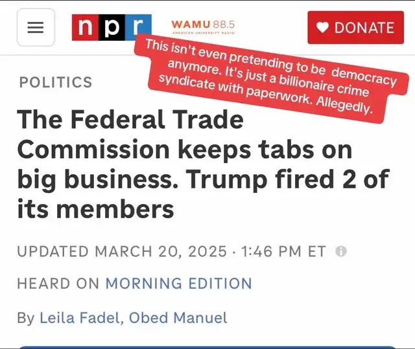Select the red tilted caption sticker
This screenshot has height=349, width=415.
click(271, 78)
